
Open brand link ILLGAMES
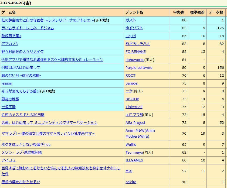tap(134, 160)
